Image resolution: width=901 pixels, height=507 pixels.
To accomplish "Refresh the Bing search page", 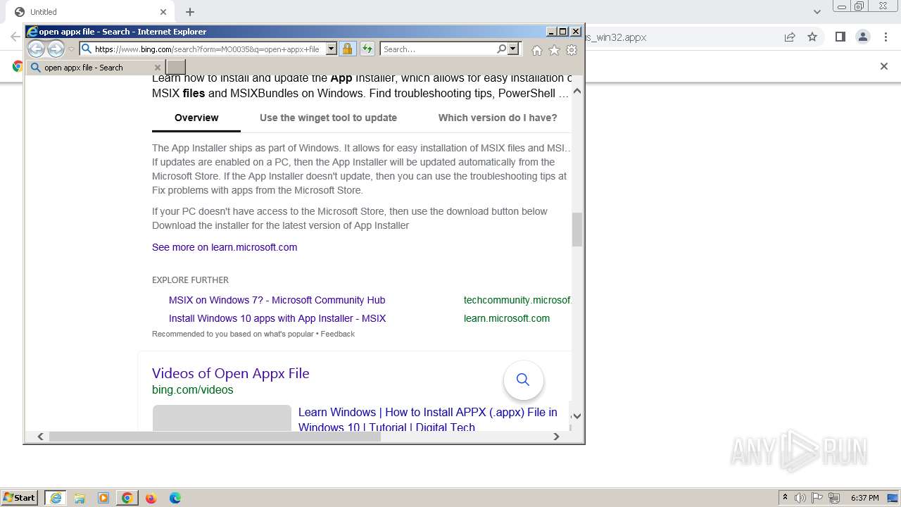I will pos(367,49).
